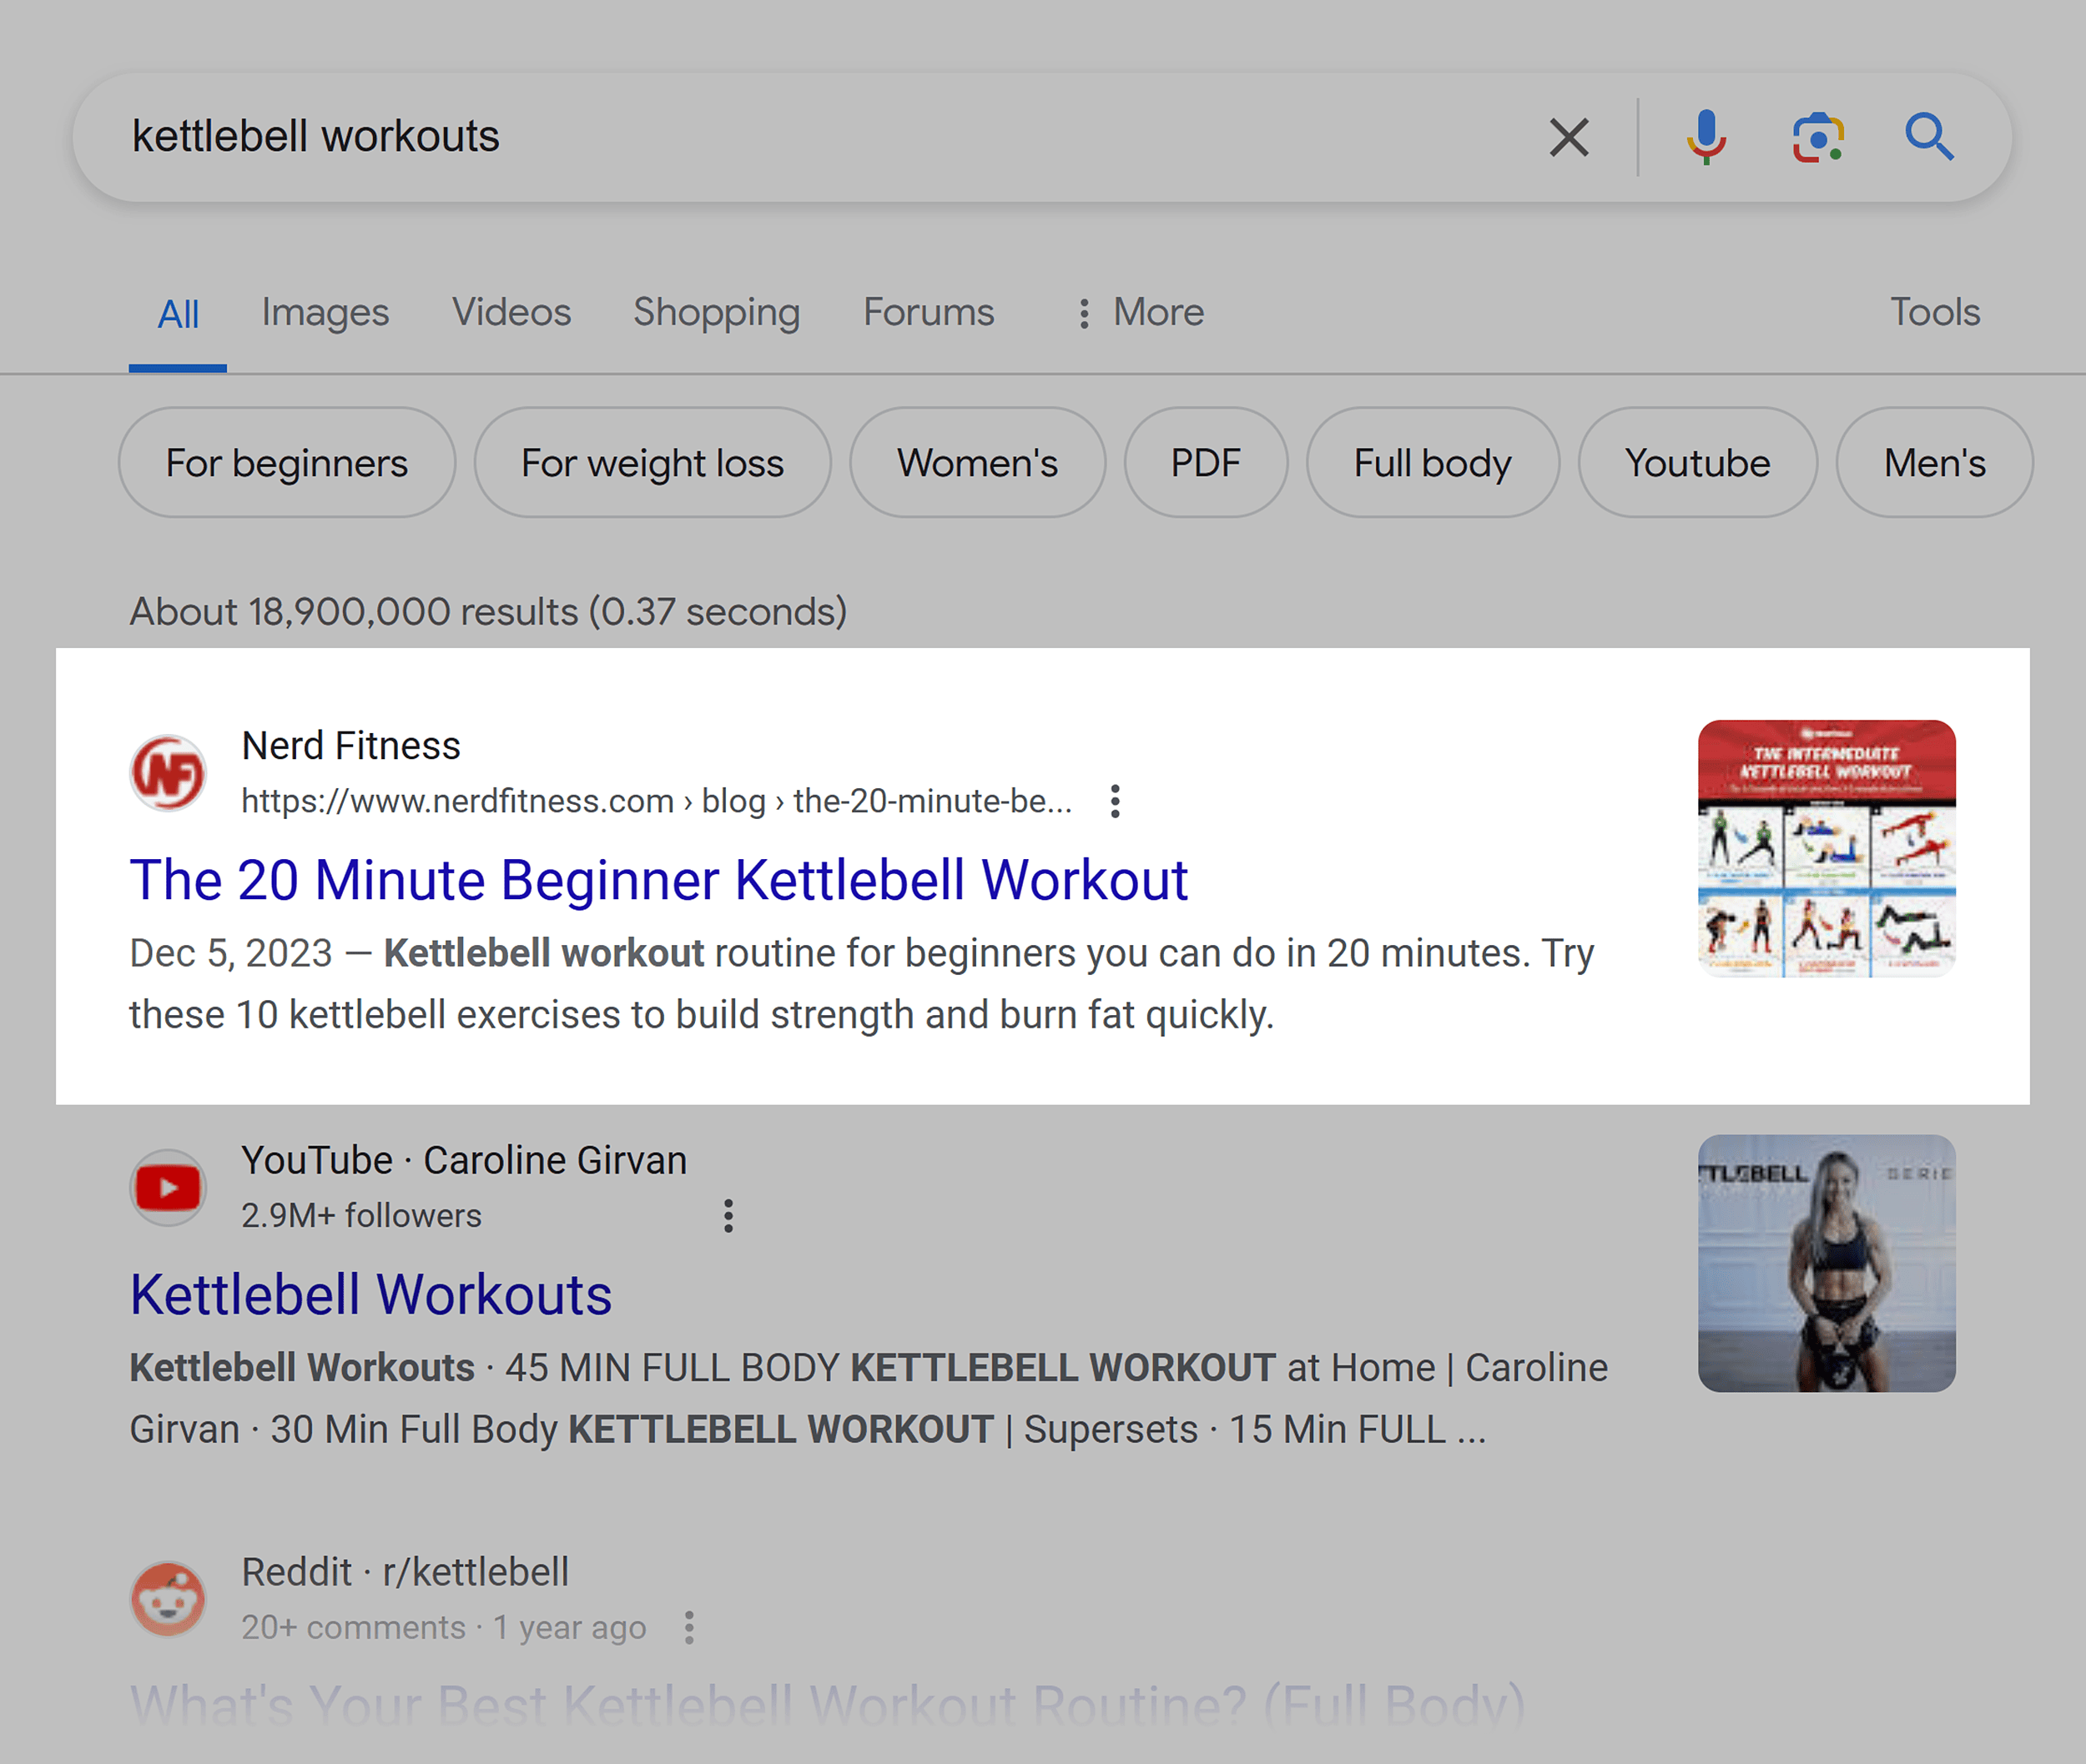Open the three-dot menu on Reddit result
This screenshot has width=2086, height=1764.
(690, 1627)
